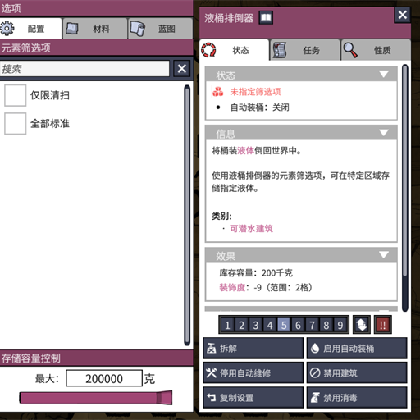This screenshot has width=420, height=420.
Task: Click the 拆解 deconstruct button
Action: click(253, 348)
